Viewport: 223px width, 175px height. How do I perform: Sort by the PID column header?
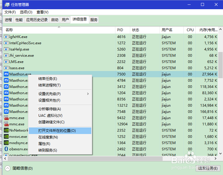pos(123,30)
